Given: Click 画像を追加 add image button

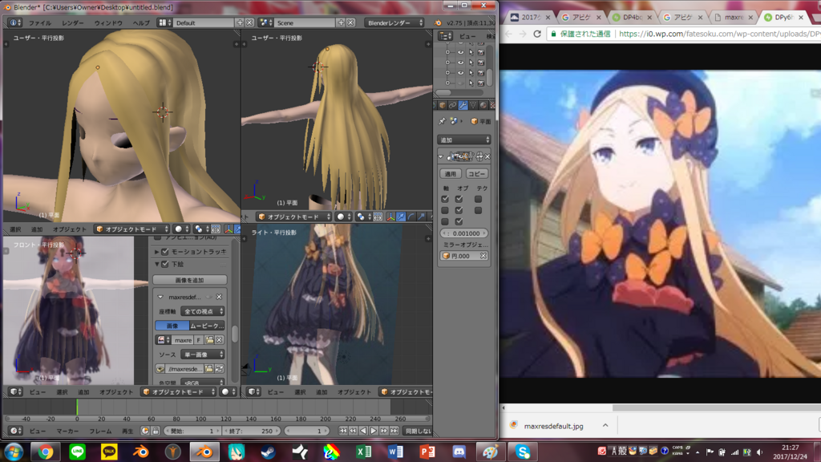Looking at the screenshot, I should [189, 280].
